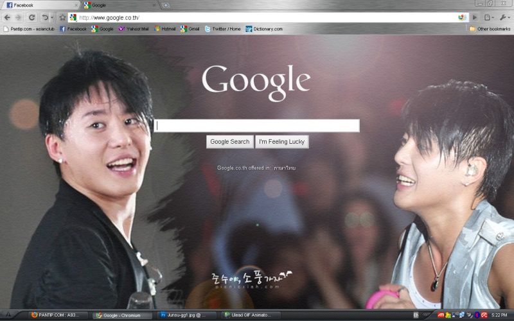Image resolution: width=514 pixels, height=321 pixels.
Task: Restore down the Chromium window
Action: pos(490,3)
